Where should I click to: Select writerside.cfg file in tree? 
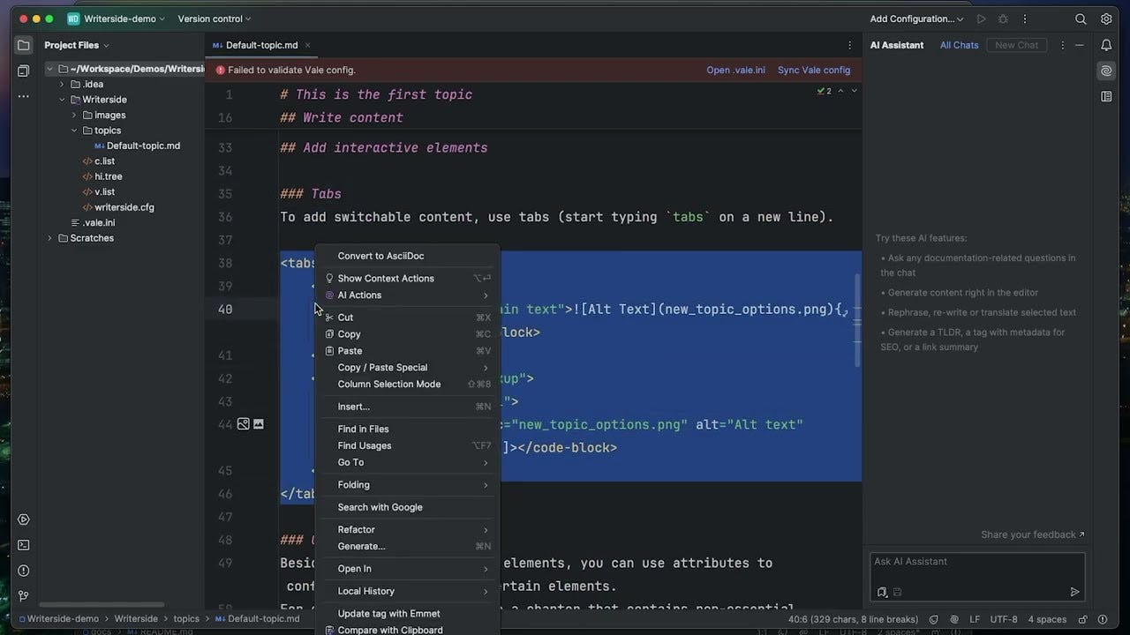tap(124, 207)
